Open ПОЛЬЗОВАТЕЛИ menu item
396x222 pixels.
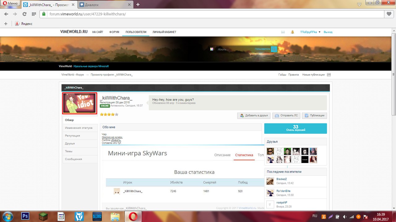[x=136, y=32]
